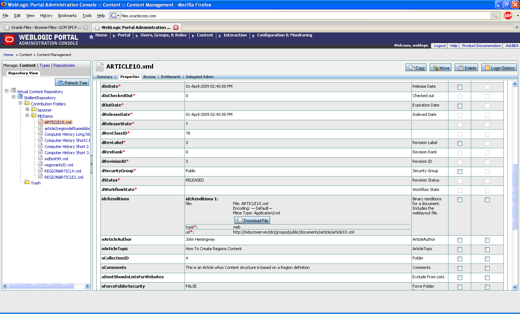Click the Refresh Tree button

[72, 83]
